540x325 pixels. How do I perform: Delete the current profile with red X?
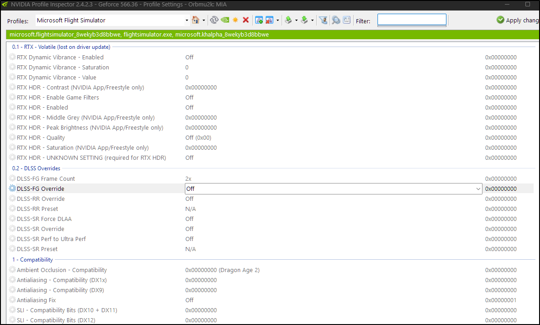click(246, 20)
